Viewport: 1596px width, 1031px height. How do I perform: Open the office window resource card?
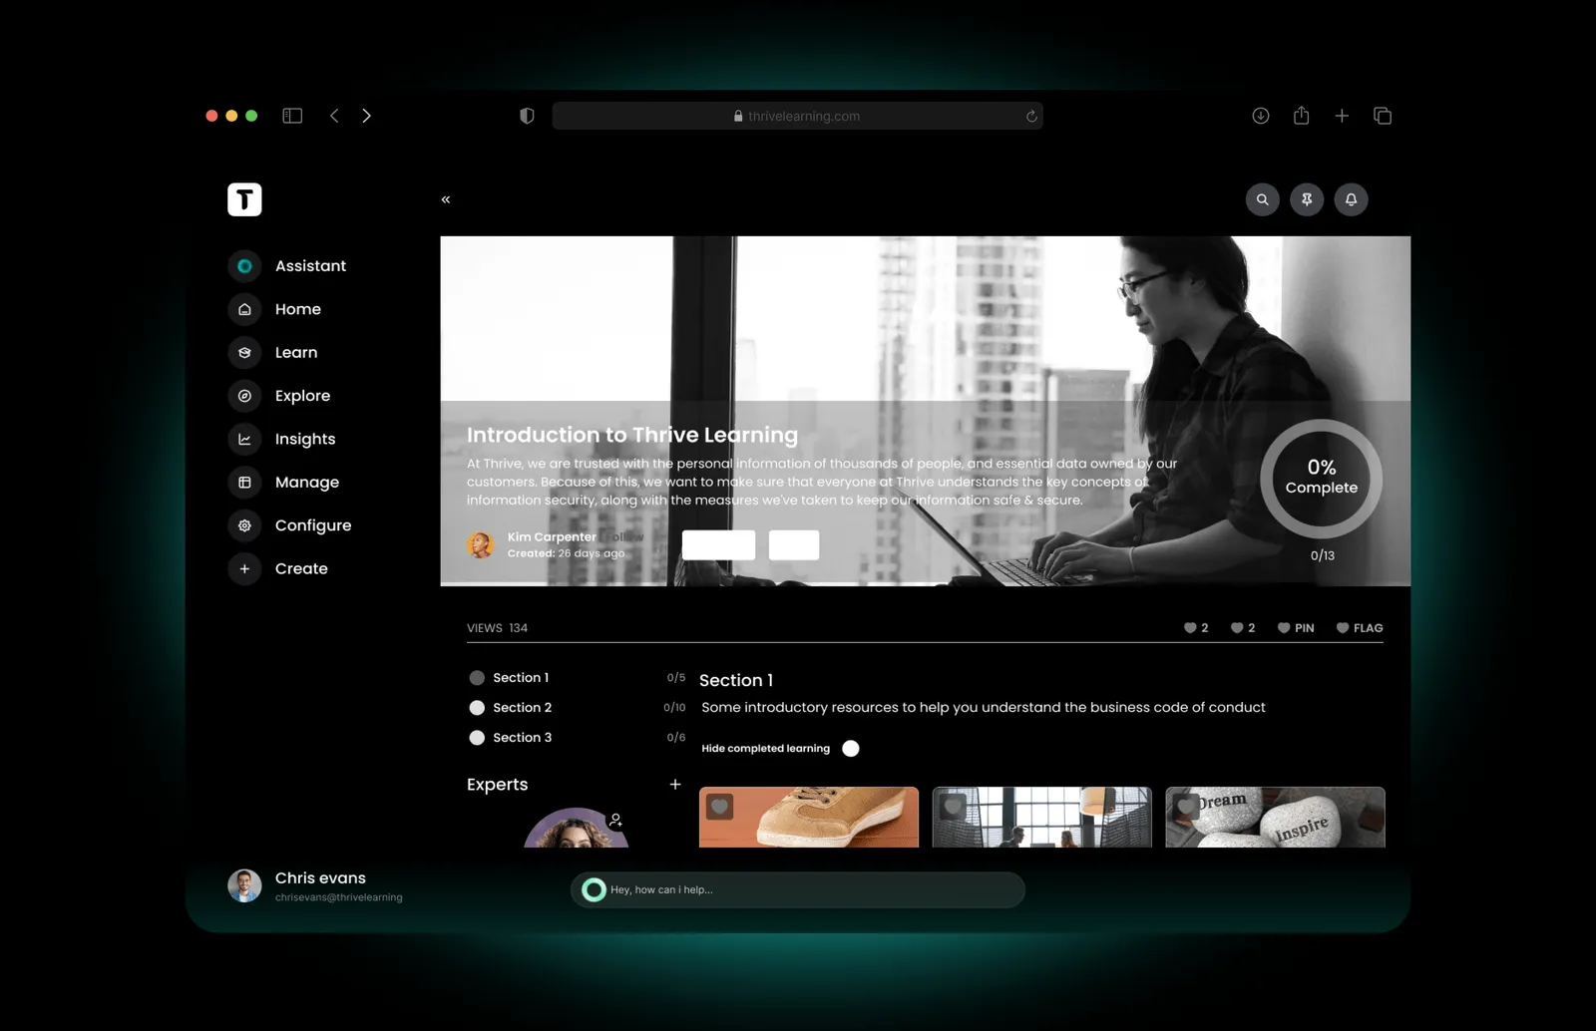click(x=1042, y=818)
